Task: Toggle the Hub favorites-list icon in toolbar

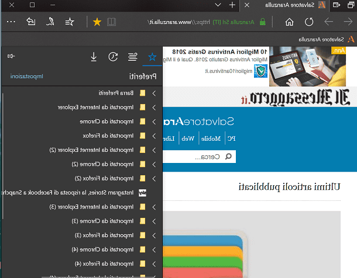Action: pyautogui.click(x=70, y=22)
